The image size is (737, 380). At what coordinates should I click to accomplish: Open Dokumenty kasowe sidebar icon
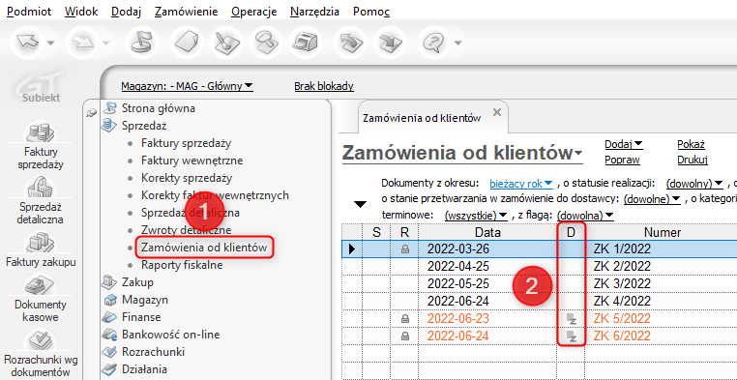(x=41, y=285)
